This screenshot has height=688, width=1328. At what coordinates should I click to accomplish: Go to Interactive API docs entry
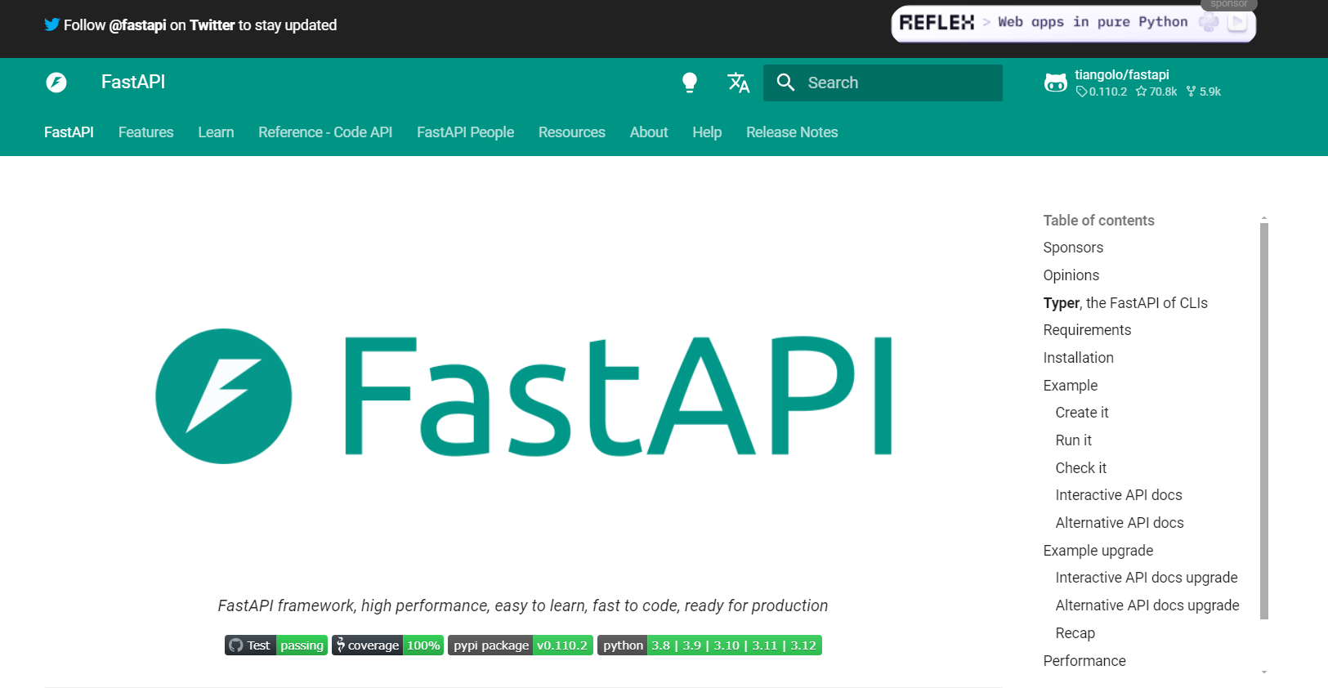click(x=1119, y=495)
